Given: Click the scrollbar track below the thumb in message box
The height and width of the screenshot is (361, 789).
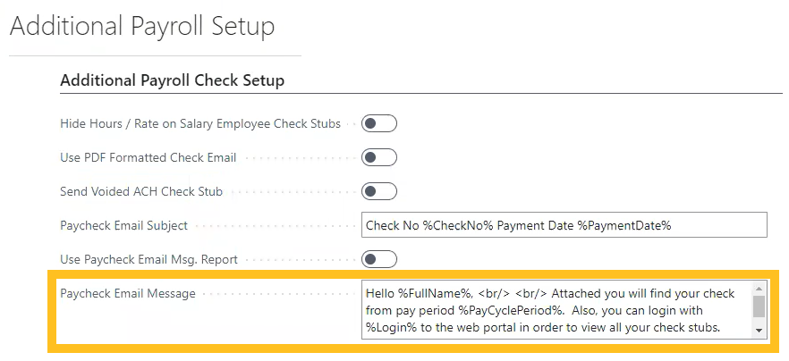Looking at the screenshot, I should point(759,323).
